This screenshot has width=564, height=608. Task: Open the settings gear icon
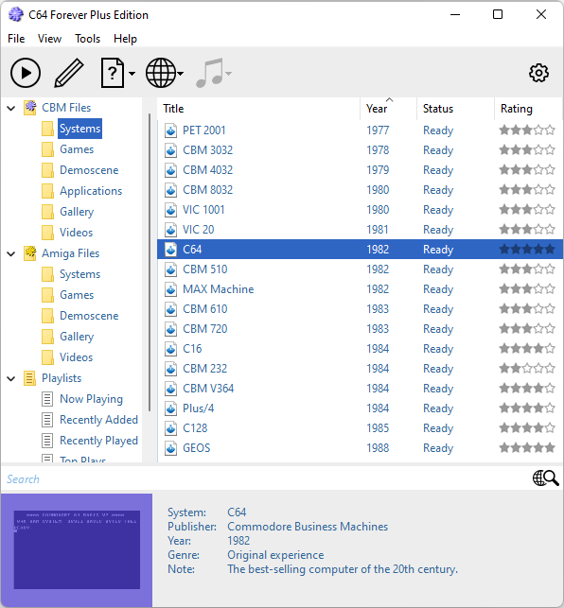coord(538,73)
